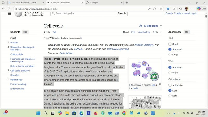Viewport: 208px width, 117px height.
Task: Select Standard text size
Action: [170, 49]
